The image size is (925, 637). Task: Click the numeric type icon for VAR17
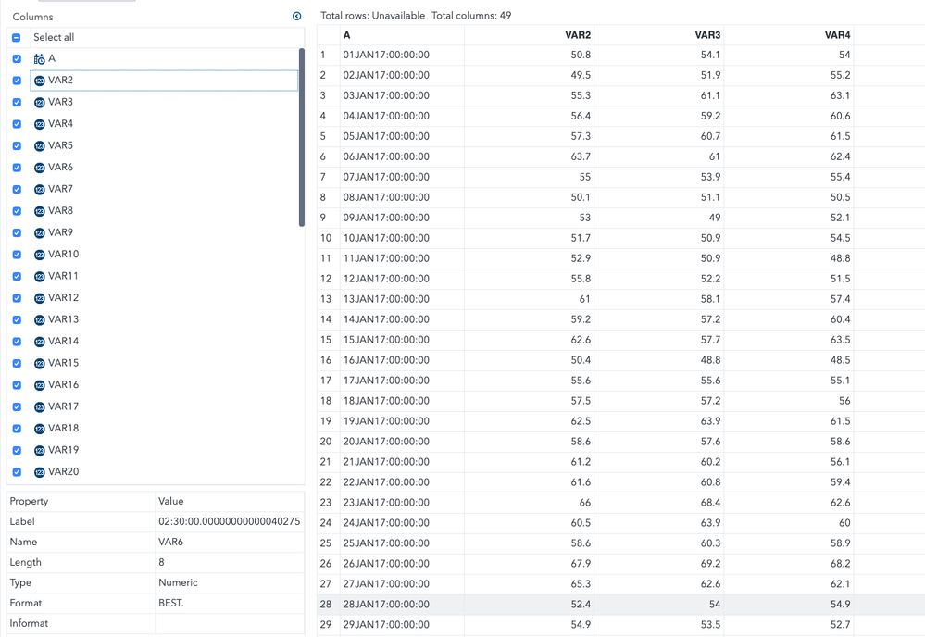tap(40, 408)
